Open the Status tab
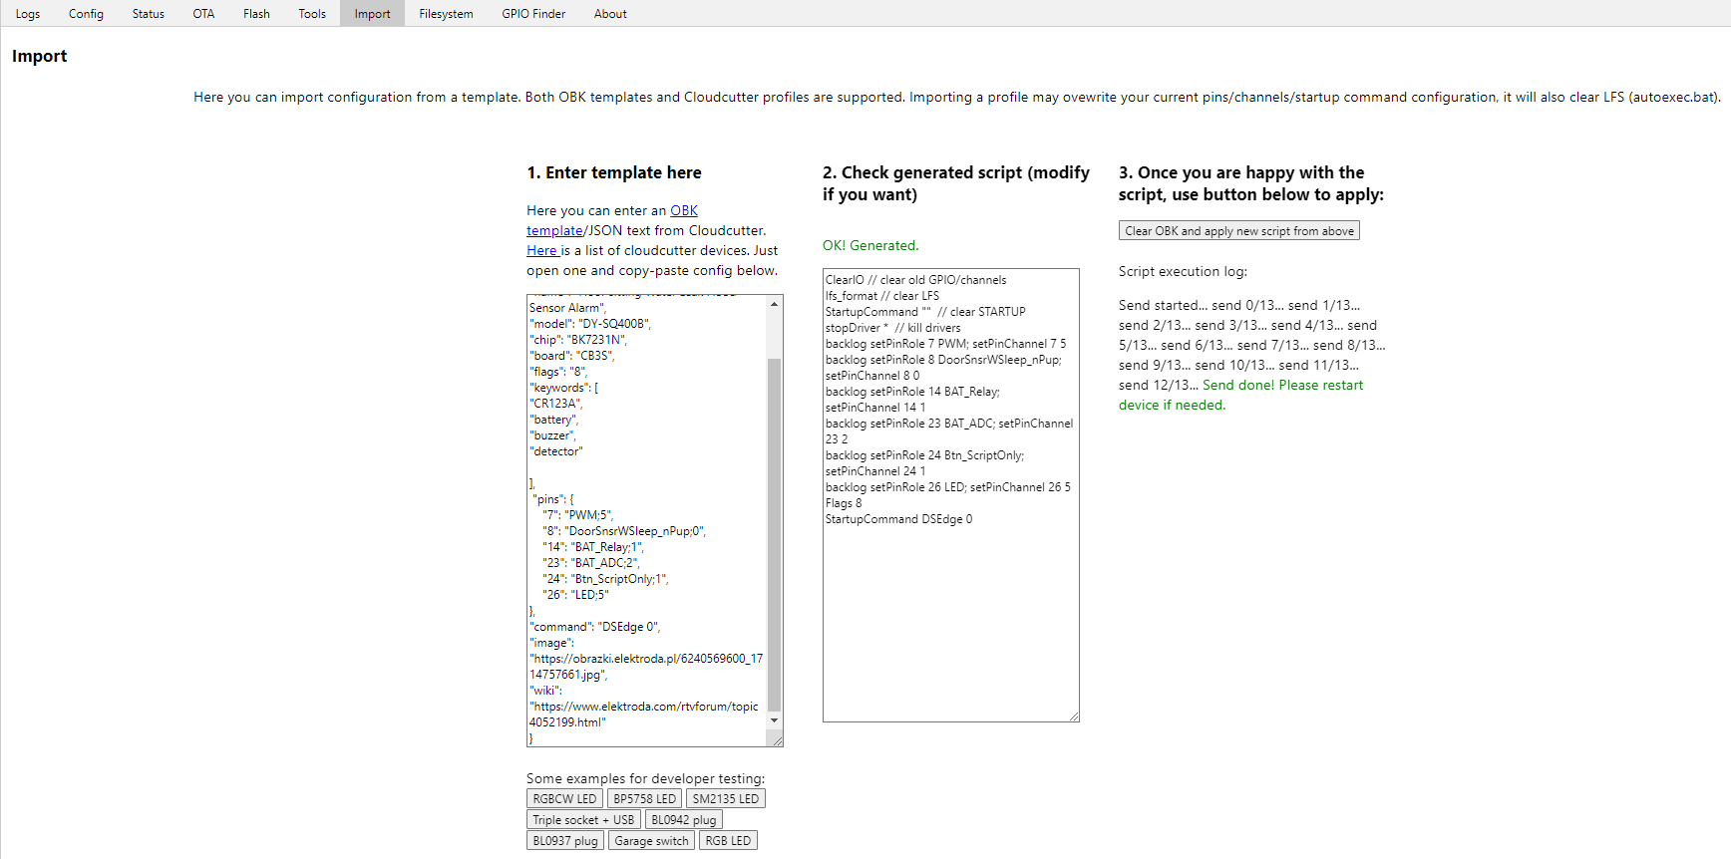Image resolution: width=1731 pixels, height=859 pixels. click(x=148, y=14)
